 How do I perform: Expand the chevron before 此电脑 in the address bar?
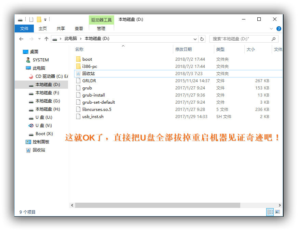click(60, 39)
